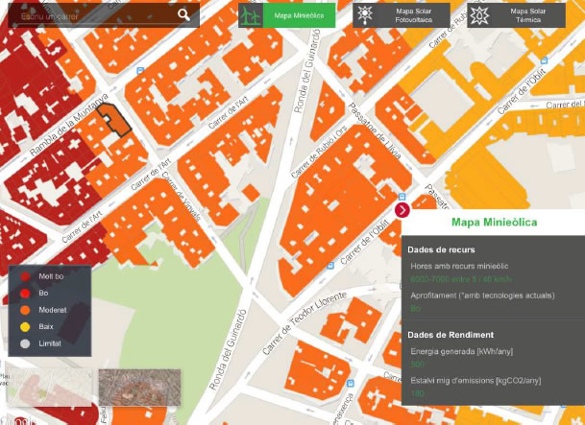
Task: Click the magnifying glass search icon
Action: [183, 14]
